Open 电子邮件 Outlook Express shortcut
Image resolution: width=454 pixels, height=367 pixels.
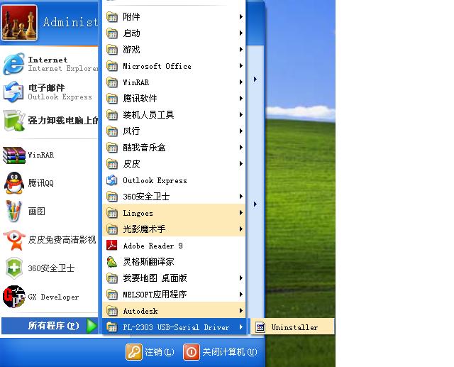(14, 92)
